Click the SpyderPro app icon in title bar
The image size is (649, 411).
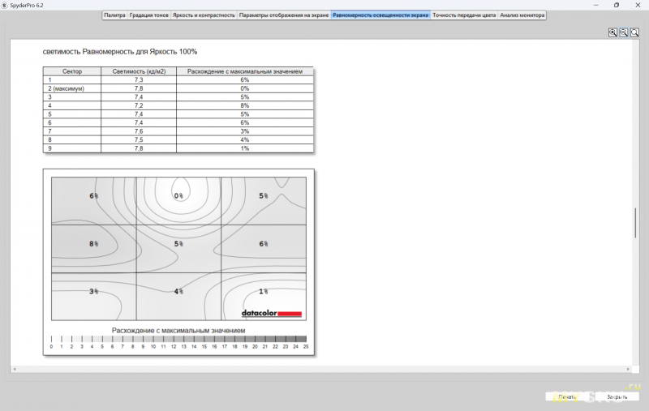[x=5, y=5]
